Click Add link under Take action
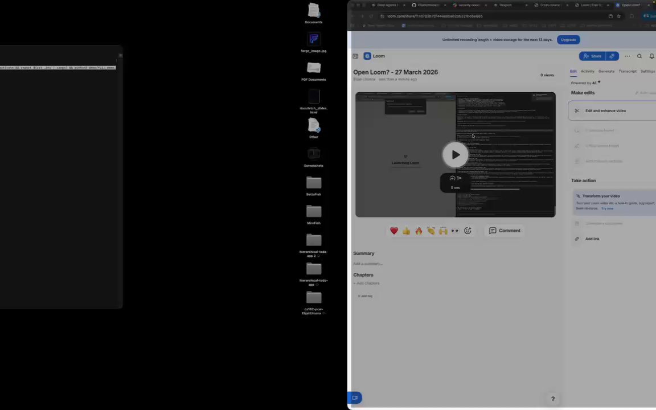 592,239
